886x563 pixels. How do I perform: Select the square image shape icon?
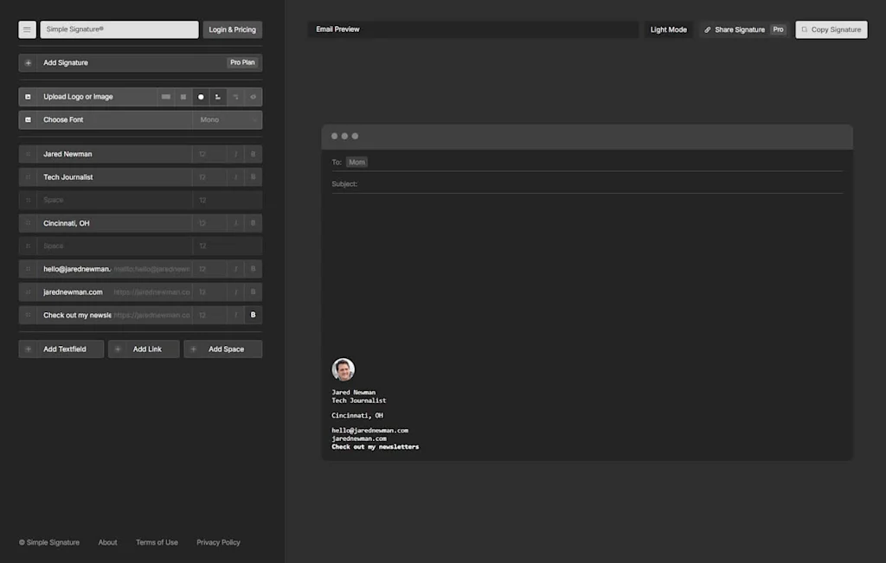[183, 97]
